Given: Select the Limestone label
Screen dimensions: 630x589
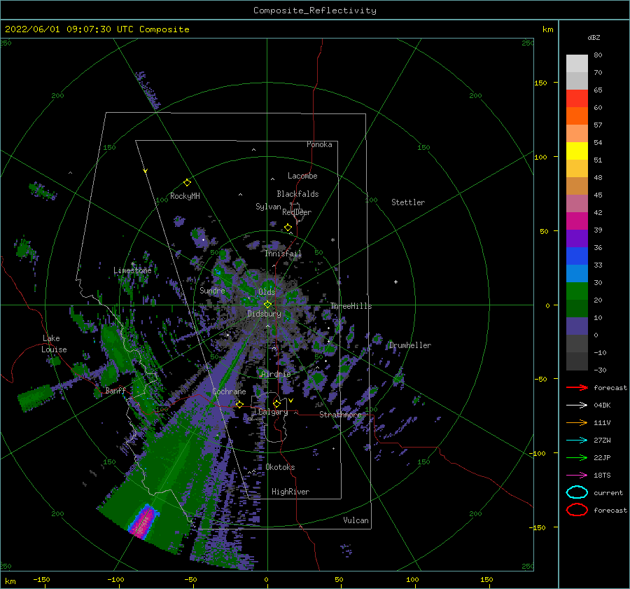Looking at the screenshot, I should click(x=132, y=270).
